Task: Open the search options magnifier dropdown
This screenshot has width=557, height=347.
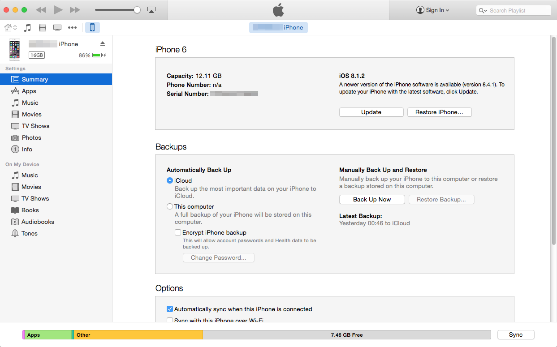Action: (483, 10)
